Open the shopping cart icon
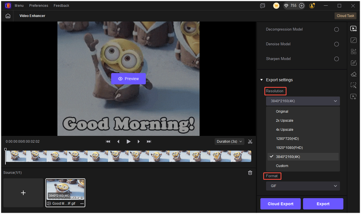This screenshot has width=361, height=214. click(x=276, y=6)
